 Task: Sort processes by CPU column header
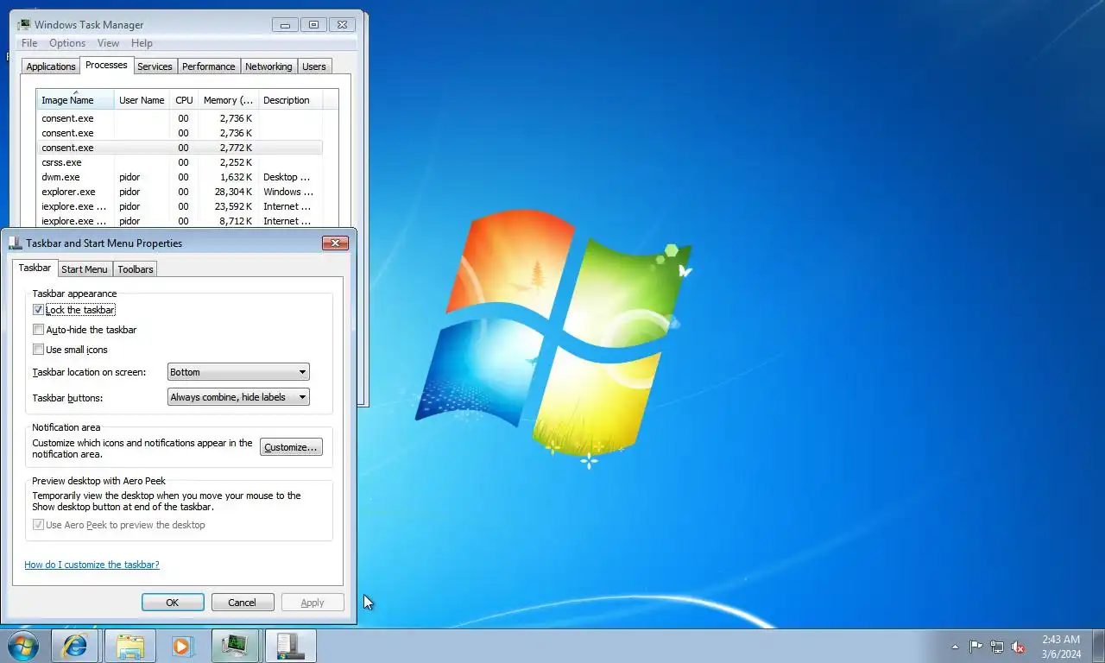click(184, 100)
